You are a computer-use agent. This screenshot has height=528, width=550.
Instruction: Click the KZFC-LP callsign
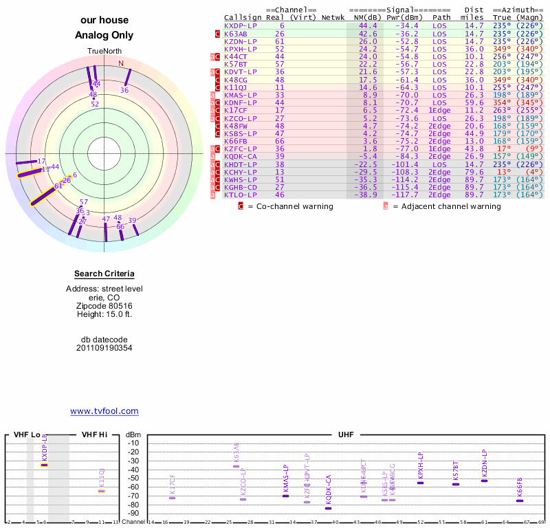tap(240, 148)
